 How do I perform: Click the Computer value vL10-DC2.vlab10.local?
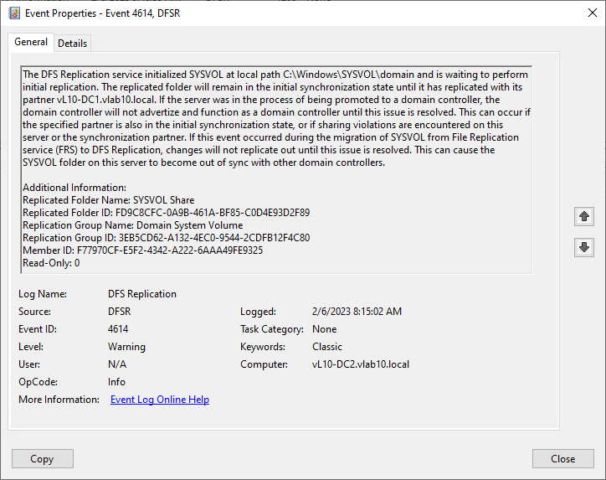click(x=361, y=364)
